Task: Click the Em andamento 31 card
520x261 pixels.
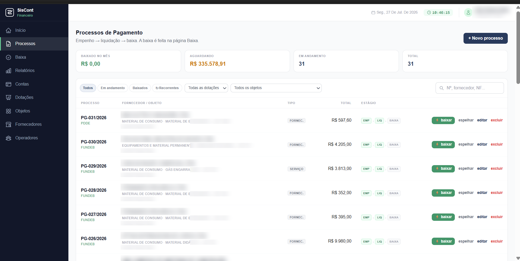Action: point(346,61)
